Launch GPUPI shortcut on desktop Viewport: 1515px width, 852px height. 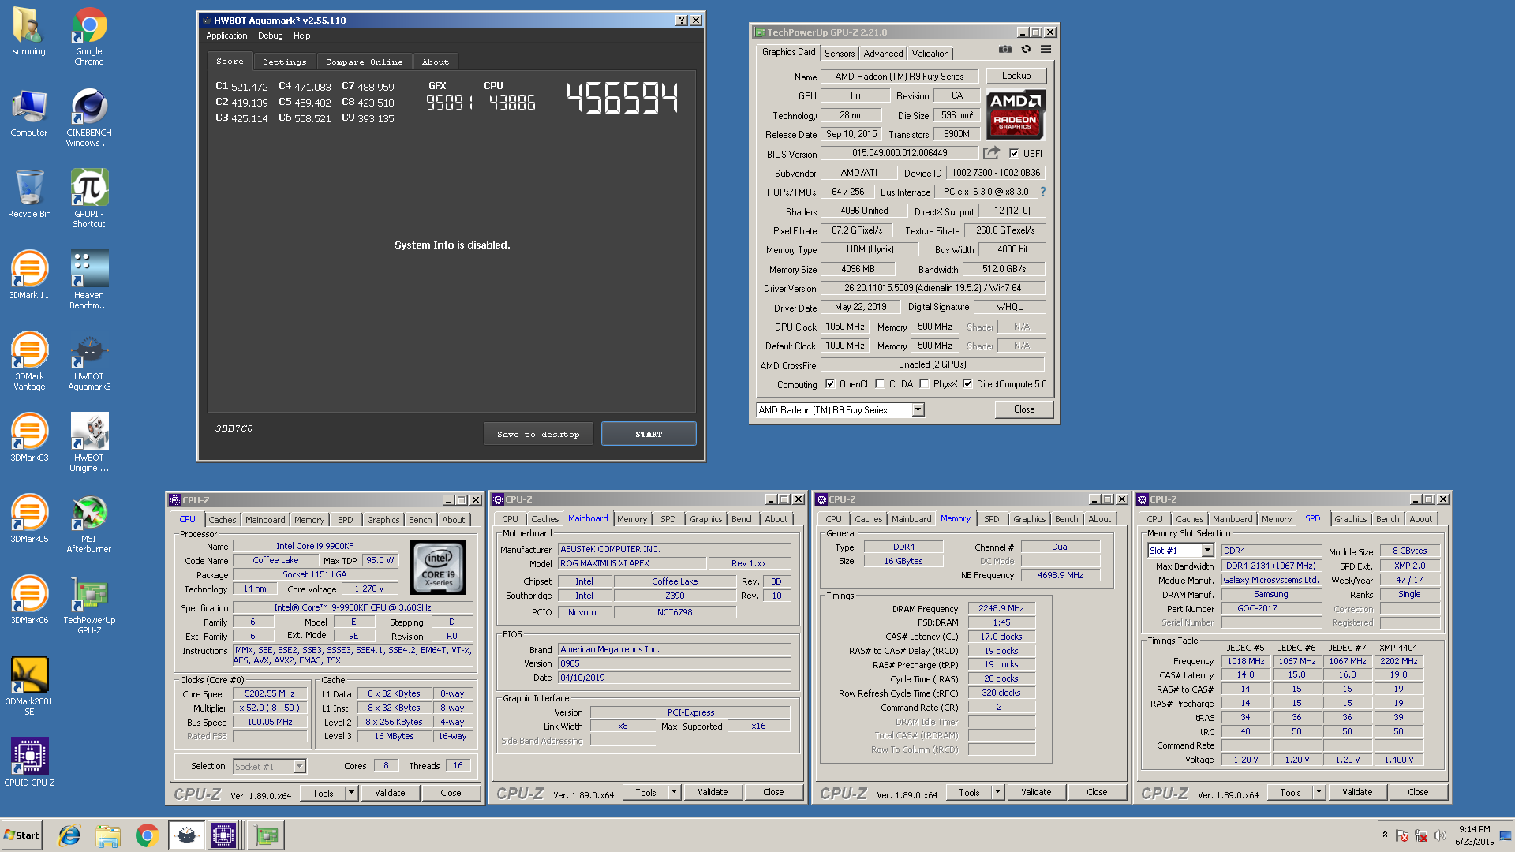pyautogui.click(x=89, y=198)
